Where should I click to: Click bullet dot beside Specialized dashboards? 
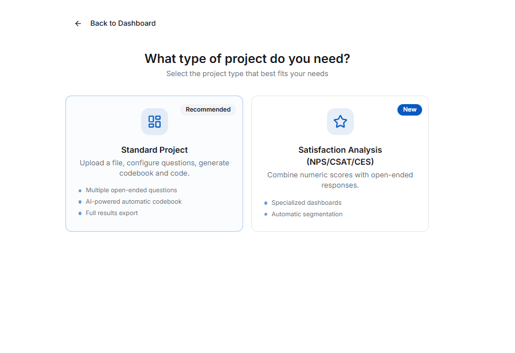tap(266, 203)
